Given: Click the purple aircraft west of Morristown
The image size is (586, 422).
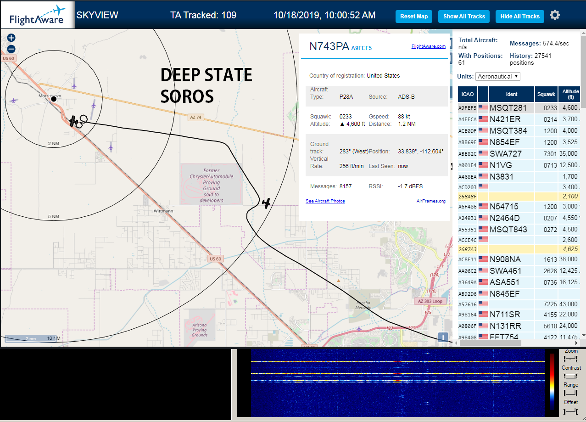Looking at the screenshot, I should [x=14, y=100].
